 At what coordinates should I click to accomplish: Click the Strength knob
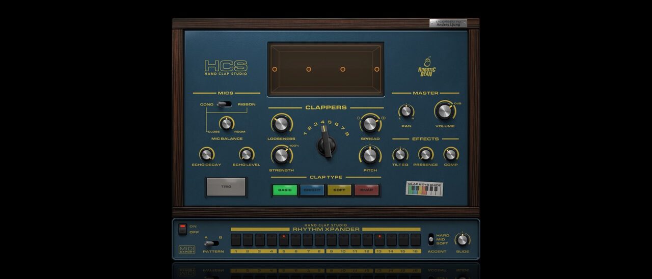pos(281,155)
